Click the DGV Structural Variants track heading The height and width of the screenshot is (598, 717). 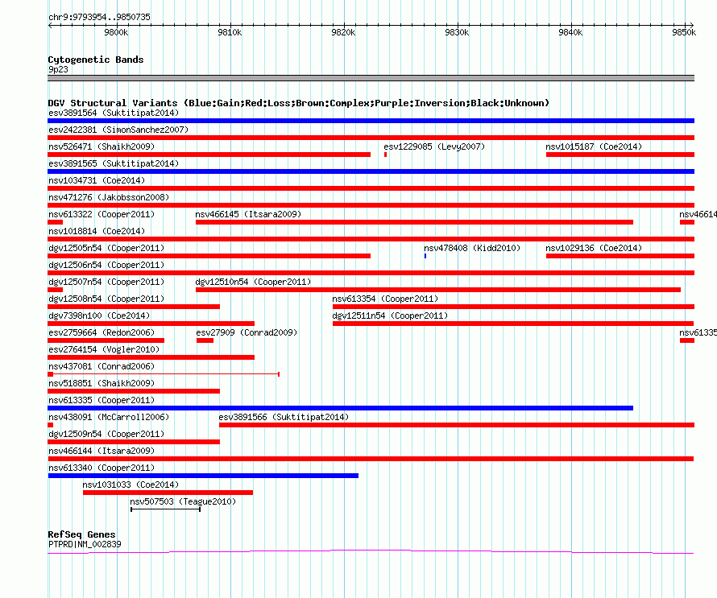click(299, 103)
